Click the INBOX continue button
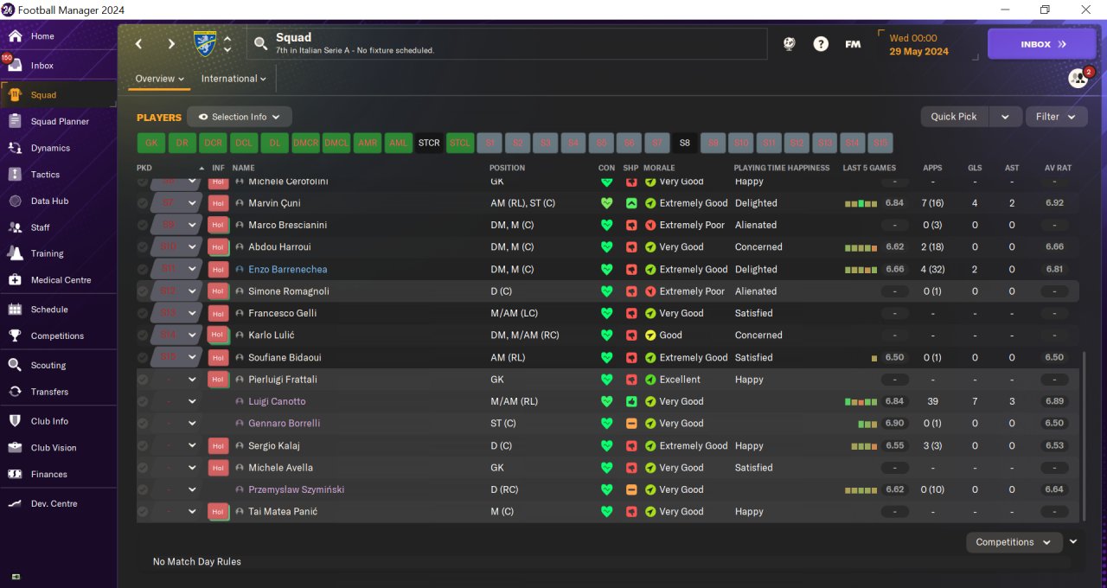Viewport: 1107px width, 588px height. pos(1042,44)
